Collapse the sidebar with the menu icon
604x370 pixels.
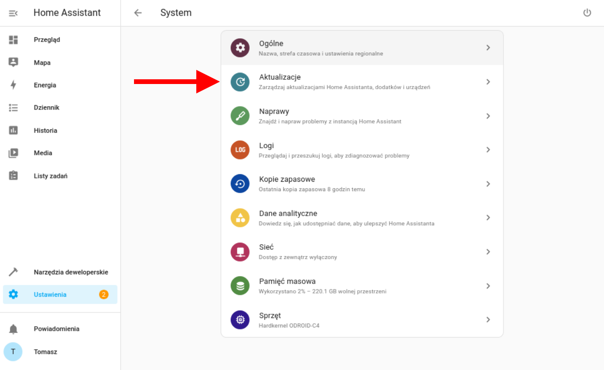coord(13,13)
